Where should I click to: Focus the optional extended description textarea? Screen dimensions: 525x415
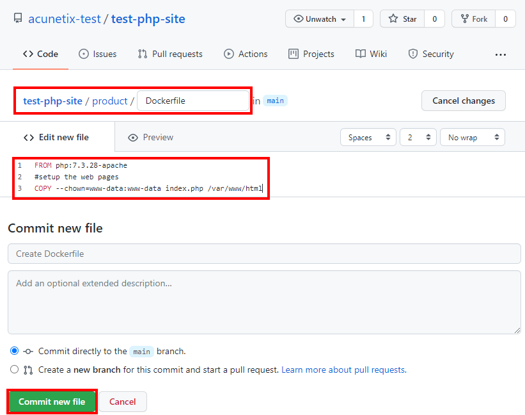(x=264, y=302)
